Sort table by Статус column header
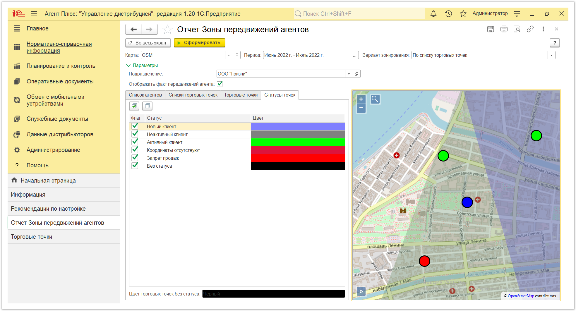Screen dimensions: 576x311 click(198, 118)
